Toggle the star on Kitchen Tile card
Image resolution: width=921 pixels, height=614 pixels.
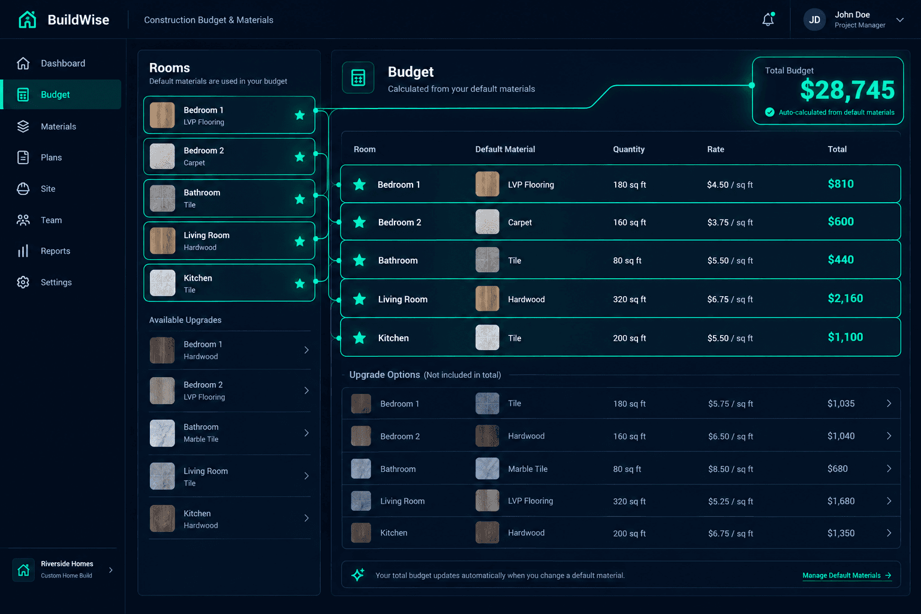point(300,284)
